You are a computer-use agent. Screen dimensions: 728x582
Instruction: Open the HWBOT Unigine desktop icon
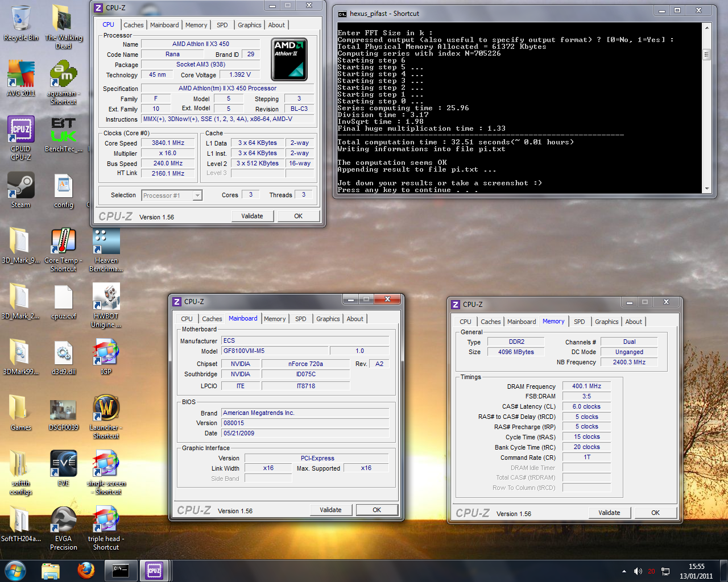click(x=106, y=305)
